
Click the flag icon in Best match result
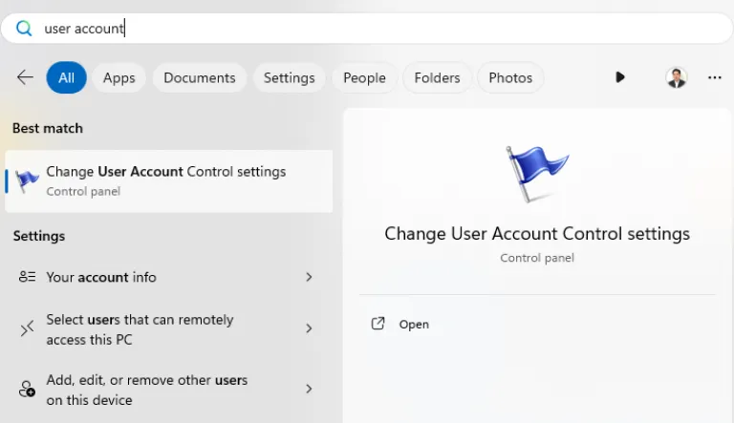pos(29,180)
